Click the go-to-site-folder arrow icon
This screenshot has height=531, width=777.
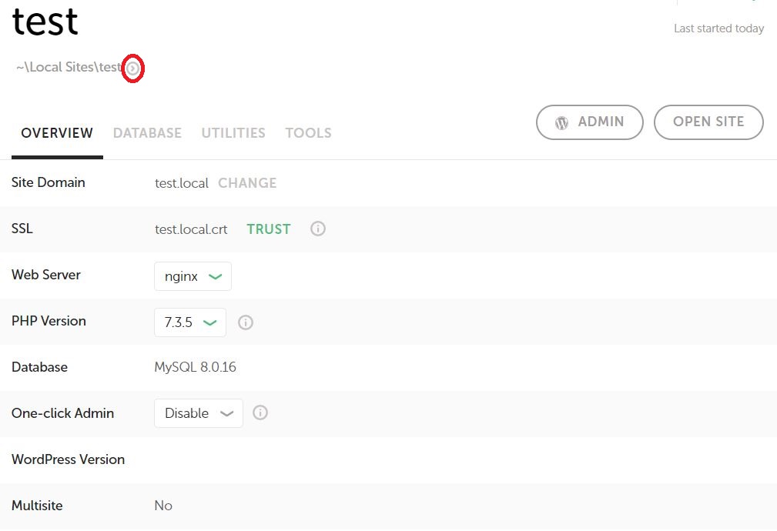pyautogui.click(x=132, y=68)
